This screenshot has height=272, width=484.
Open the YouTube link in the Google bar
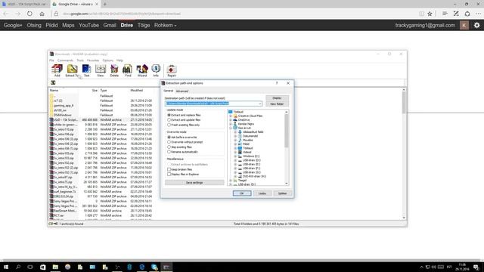[x=88, y=25]
